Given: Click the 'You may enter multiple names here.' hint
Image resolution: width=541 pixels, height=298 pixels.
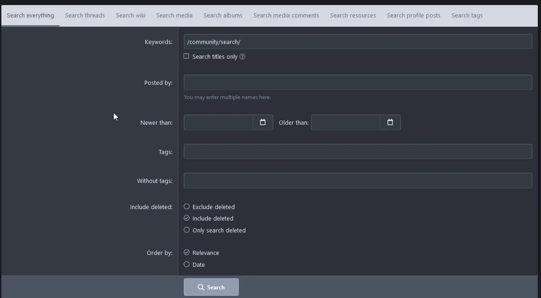Looking at the screenshot, I should 227,97.
